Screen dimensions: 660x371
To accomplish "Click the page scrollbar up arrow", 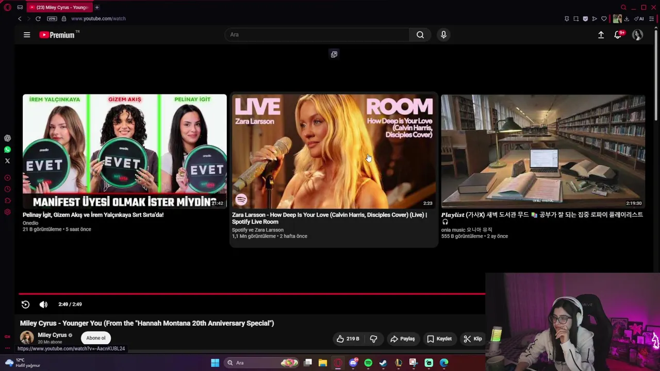I will pos(656,28).
